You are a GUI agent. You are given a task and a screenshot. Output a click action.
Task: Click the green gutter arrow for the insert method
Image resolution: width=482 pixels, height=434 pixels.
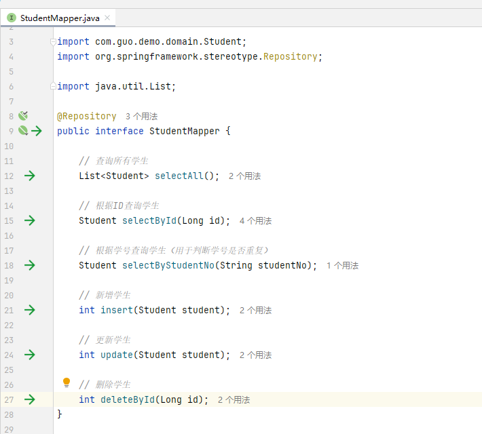[30, 310]
